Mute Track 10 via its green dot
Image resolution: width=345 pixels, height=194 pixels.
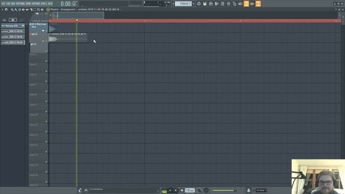(46, 122)
